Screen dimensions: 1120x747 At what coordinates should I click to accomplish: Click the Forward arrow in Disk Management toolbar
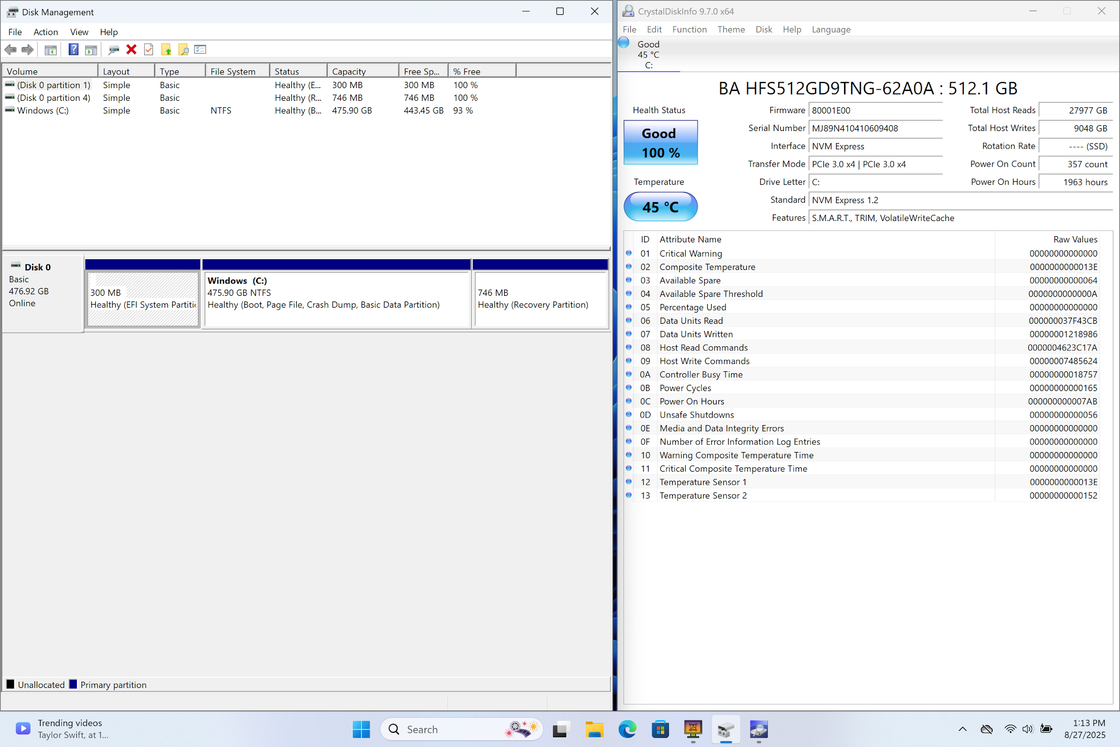click(27, 49)
